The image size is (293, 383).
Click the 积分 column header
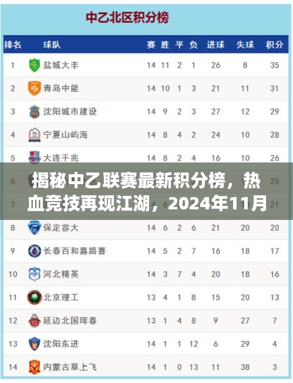point(274,45)
